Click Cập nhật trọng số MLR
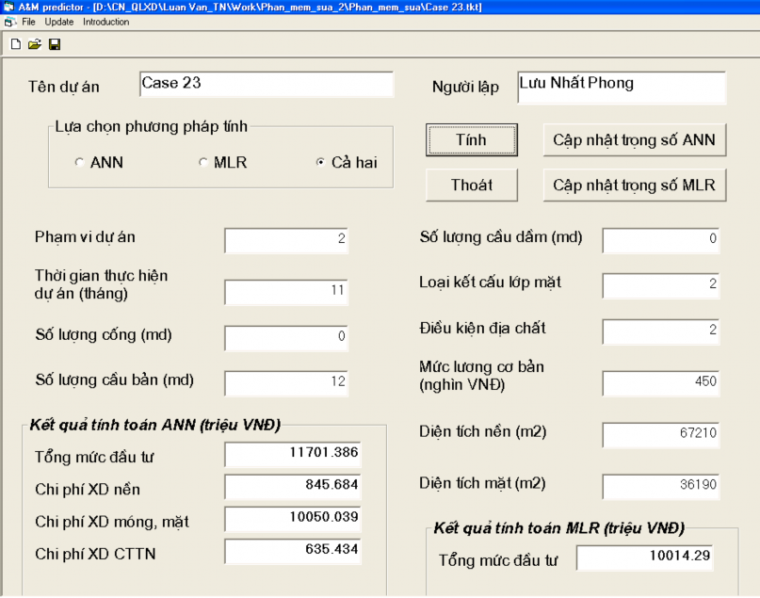The height and width of the screenshot is (598, 760). (x=634, y=185)
